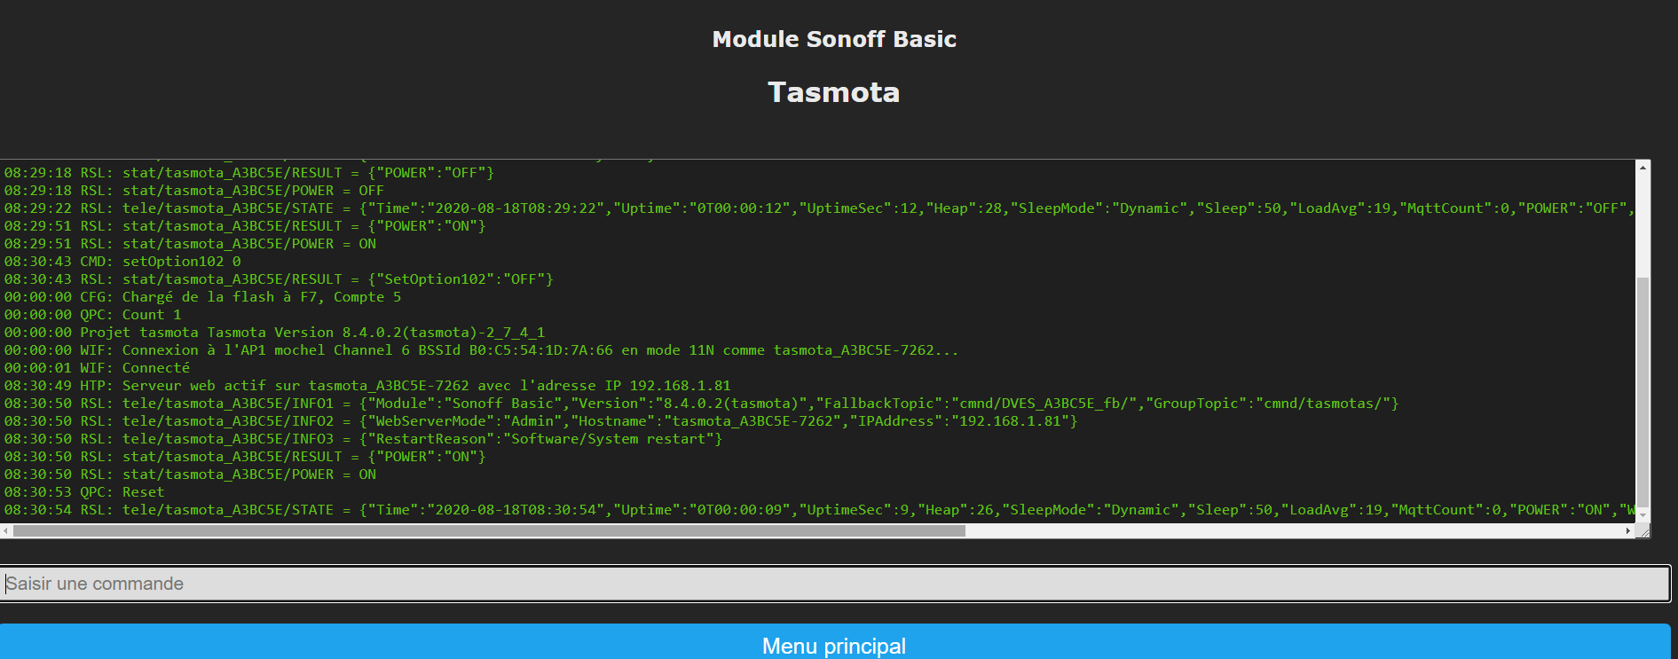Click the console vertical scrollbar thumb
This screenshot has width=1678, height=659.
tap(1643, 390)
